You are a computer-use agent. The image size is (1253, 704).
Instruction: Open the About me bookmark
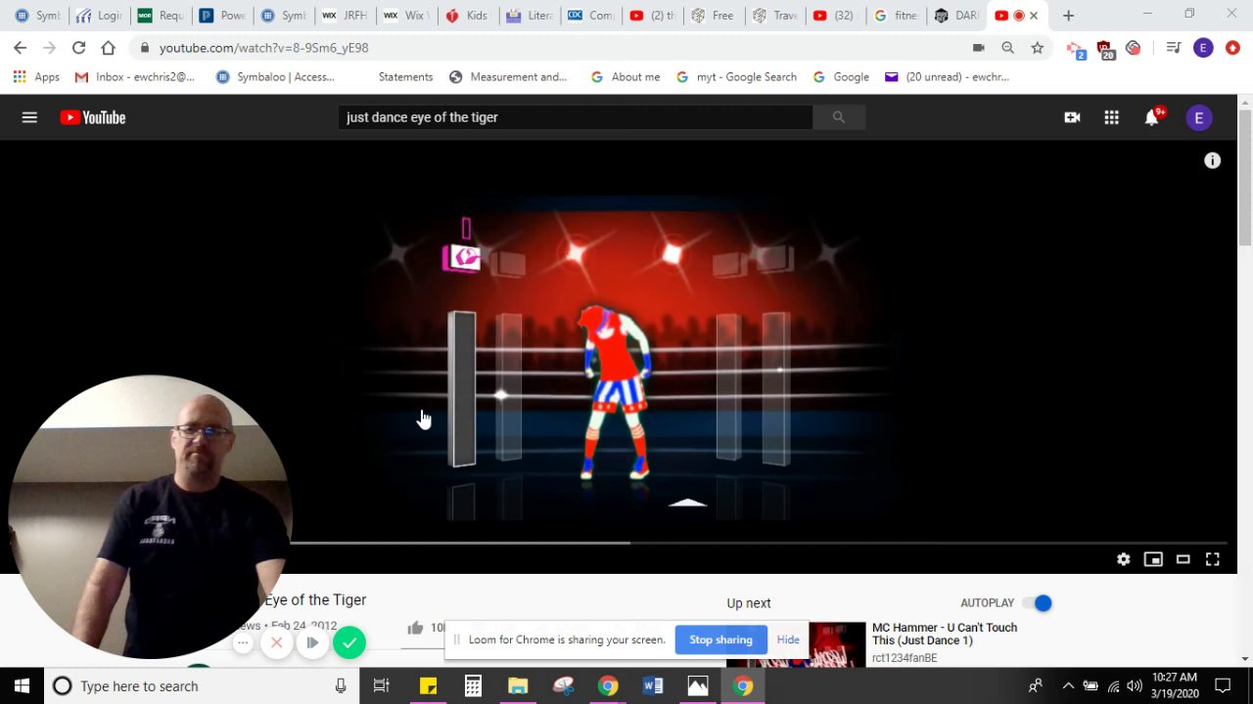[626, 76]
